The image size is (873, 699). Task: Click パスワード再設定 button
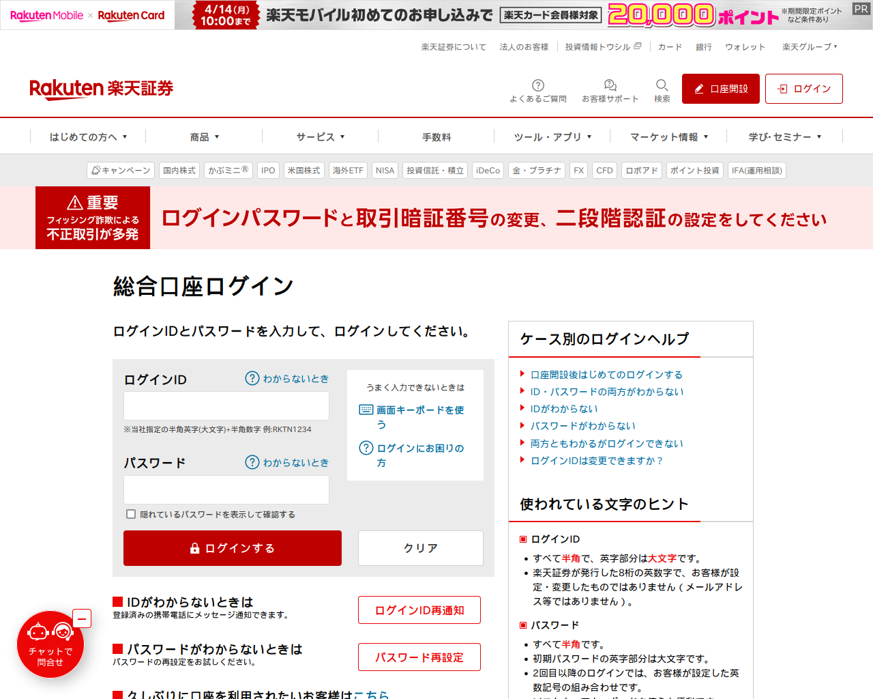[x=419, y=657]
